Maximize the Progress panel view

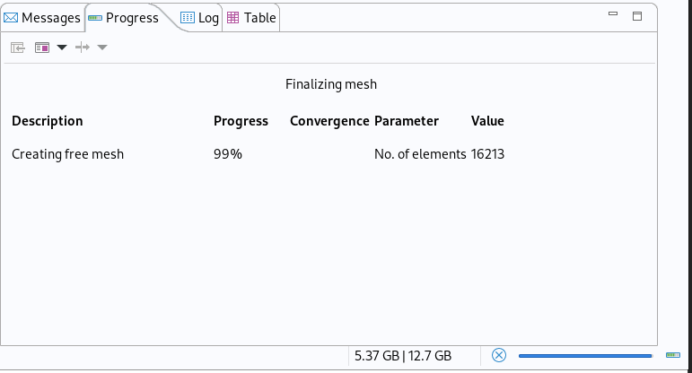click(637, 15)
